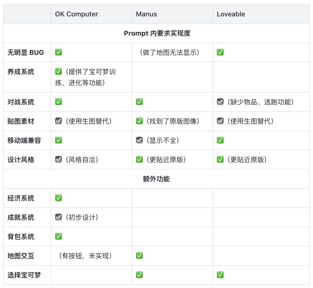Click Loveable's green check in 选择宝可梦 row
Viewport: 313px width, 288px height.
(x=220, y=275)
